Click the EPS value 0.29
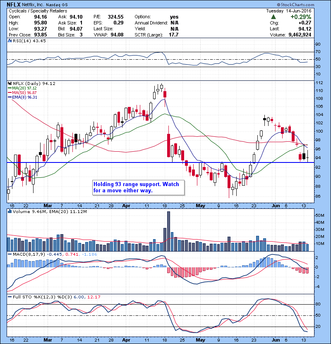 coord(118,23)
